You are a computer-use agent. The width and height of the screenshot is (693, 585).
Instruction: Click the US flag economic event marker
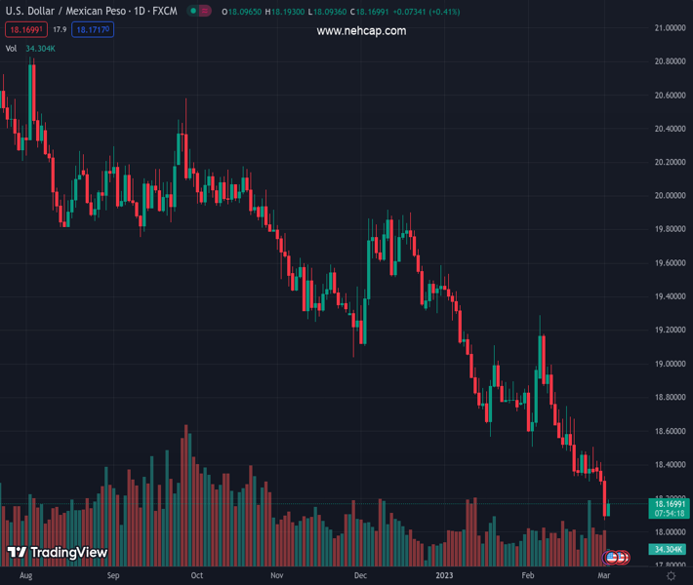[x=612, y=557]
